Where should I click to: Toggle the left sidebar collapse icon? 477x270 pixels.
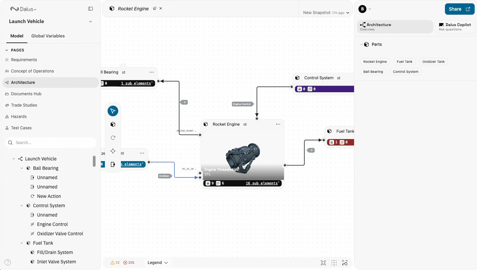[x=91, y=9]
